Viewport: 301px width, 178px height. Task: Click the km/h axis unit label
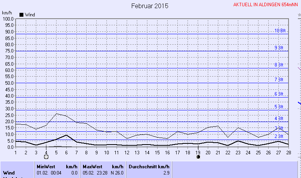click(x=7, y=13)
